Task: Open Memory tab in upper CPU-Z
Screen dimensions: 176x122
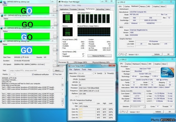Action: point(143,7)
